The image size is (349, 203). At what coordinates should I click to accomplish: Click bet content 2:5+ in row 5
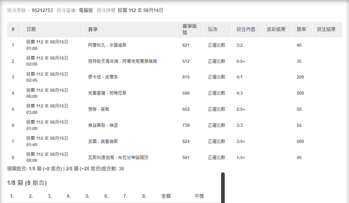[x=241, y=109]
